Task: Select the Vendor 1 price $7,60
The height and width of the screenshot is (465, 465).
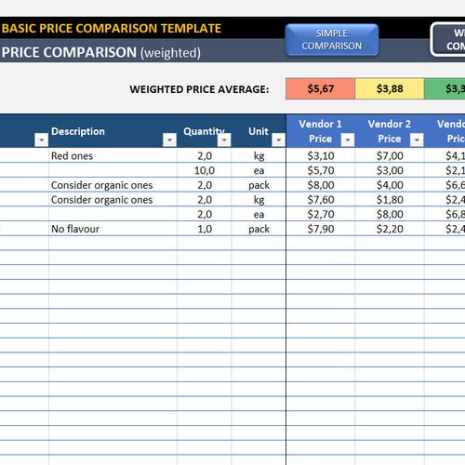Action: [x=321, y=200]
